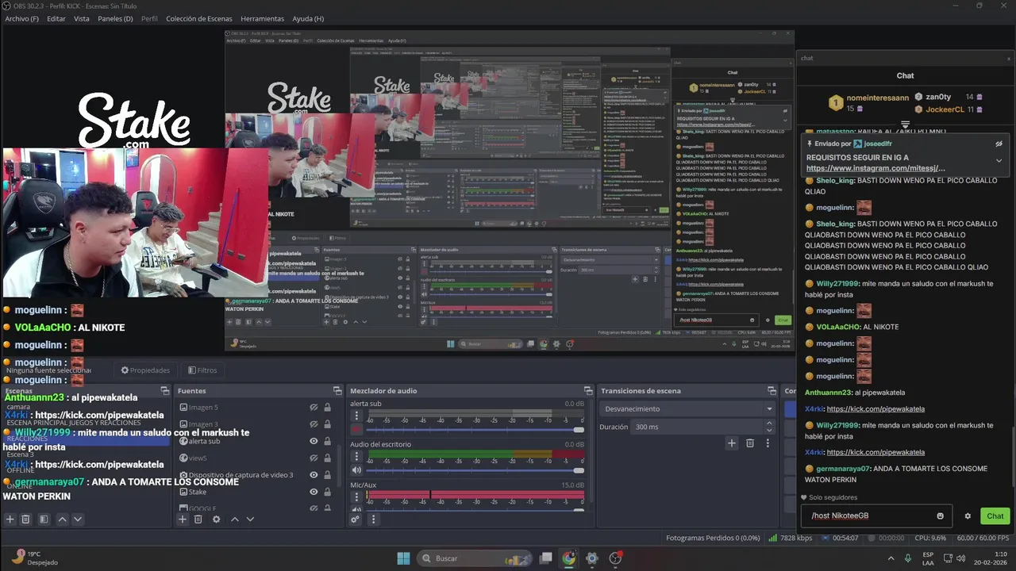Viewport: 1016px width, 571px height.
Task: Open Desvanecimiento transition dropdown
Action: (688, 409)
